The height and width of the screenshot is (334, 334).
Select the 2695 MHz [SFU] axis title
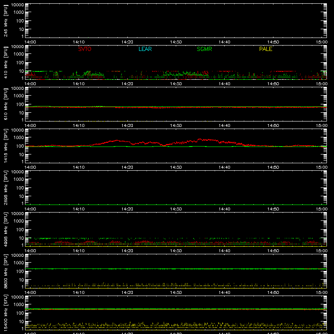(5, 188)
